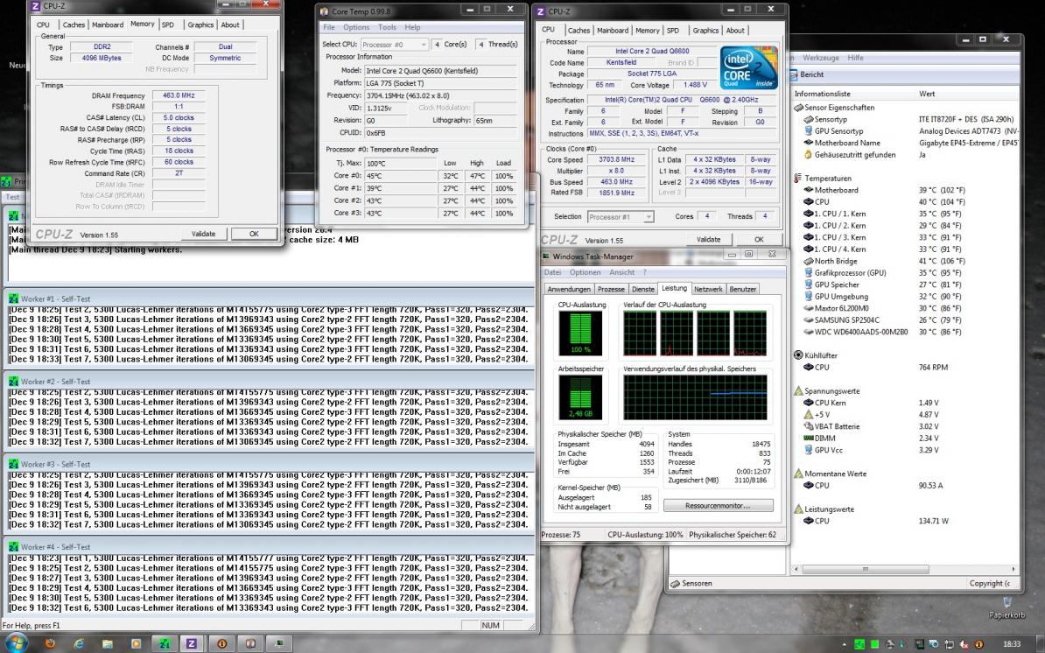
Task: Open the Ressourcenmonitor from Task-Manager
Action: [718, 506]
